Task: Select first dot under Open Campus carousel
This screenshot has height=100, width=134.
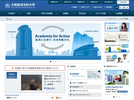Action: 114,97
